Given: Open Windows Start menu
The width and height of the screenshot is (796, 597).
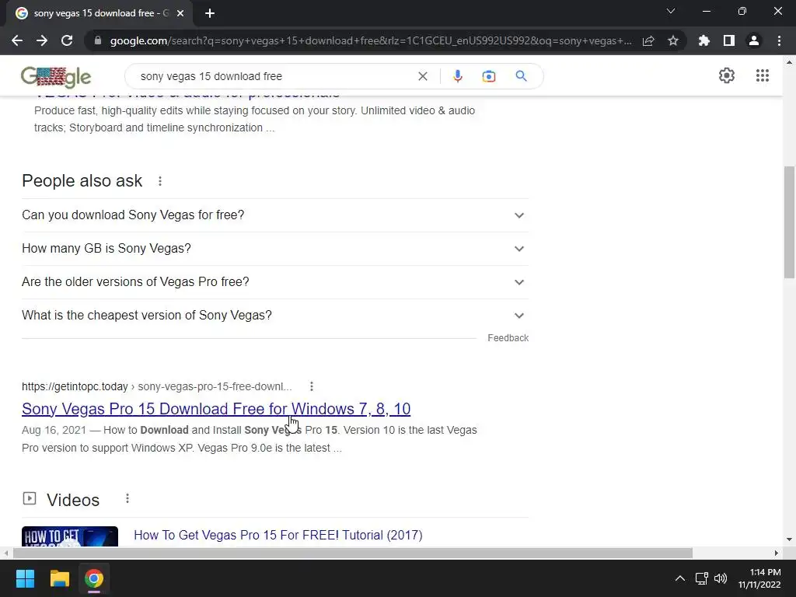Looking at the screenshot, I should click(x=25, y=578).
